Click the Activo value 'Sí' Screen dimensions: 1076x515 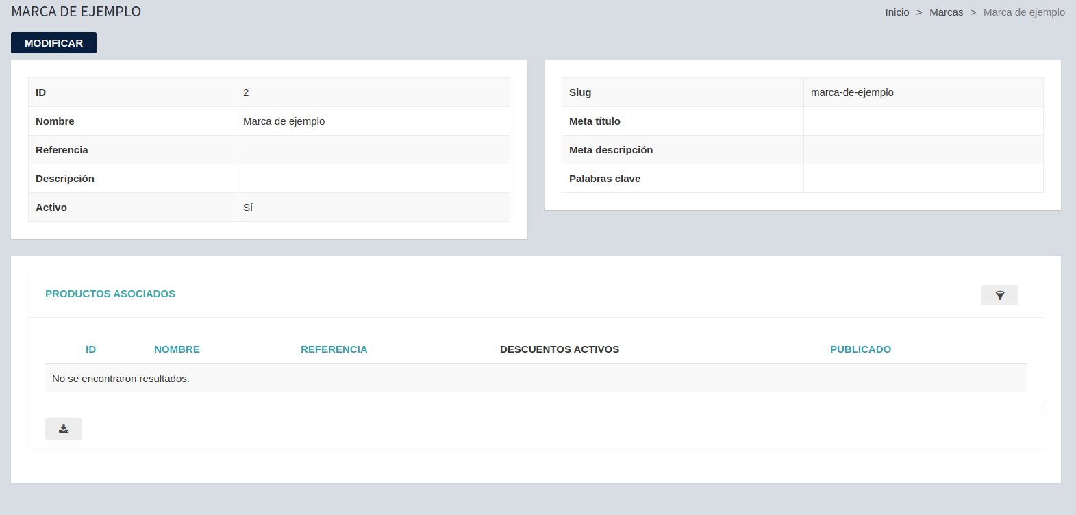pos(248,208)
